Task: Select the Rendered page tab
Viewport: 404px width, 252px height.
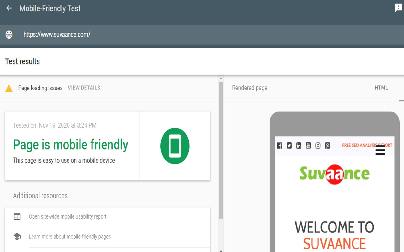Action: pos(250,88)
